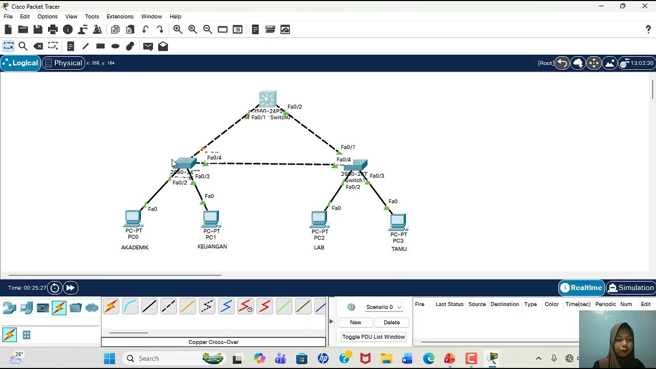Activate the Inspect magnifier tool

(23, 46)
